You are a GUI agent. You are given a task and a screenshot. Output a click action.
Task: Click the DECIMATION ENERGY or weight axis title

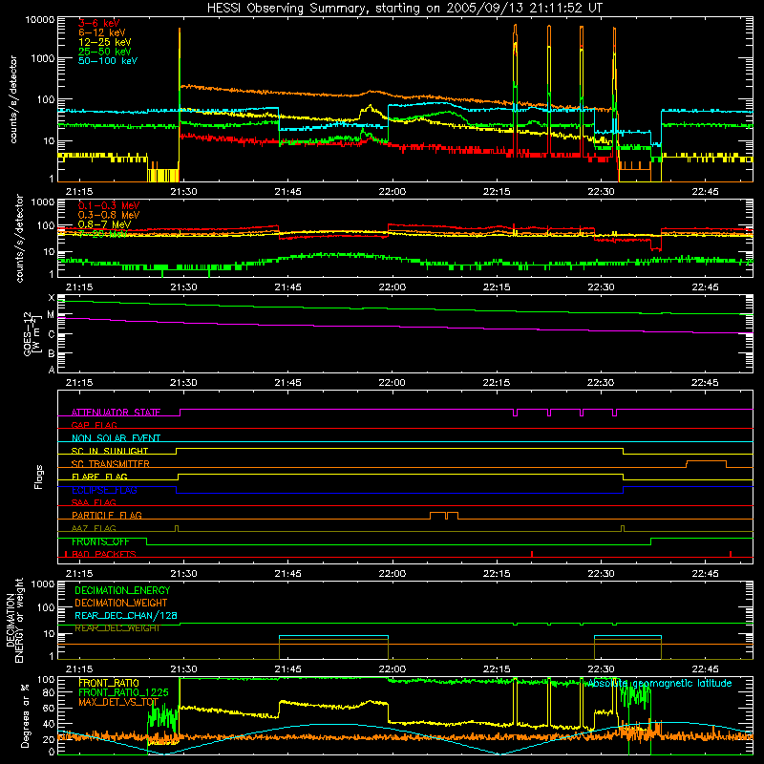(x=14, y=621)
